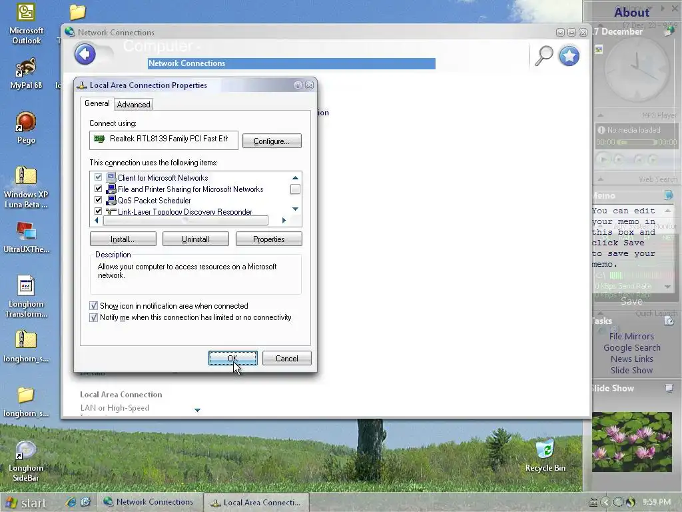Click the Properties button below the items list
Image resolution: width=682 pixels, height=512 pixels.
point(269,239)
